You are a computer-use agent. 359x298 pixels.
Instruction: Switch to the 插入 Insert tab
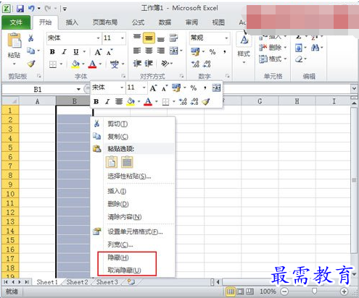tap(72, 22)
